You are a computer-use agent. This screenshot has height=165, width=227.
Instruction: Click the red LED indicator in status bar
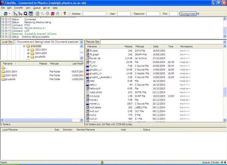click(225, 162)
